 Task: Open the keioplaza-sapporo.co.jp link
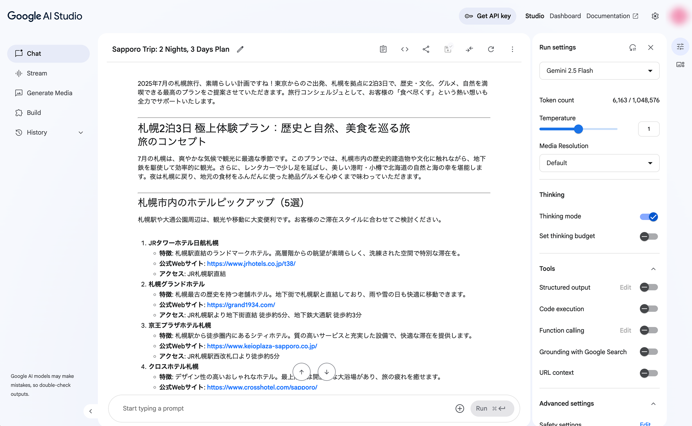(x=262, y=346)
